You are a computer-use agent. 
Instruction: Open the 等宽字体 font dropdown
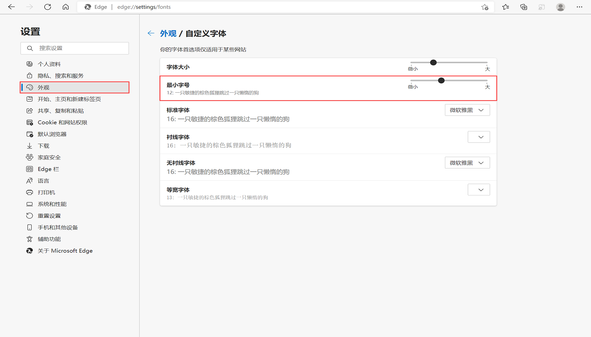click(479, 189)
